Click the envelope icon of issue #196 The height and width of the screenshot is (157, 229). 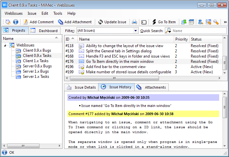[x=81, y=67]
